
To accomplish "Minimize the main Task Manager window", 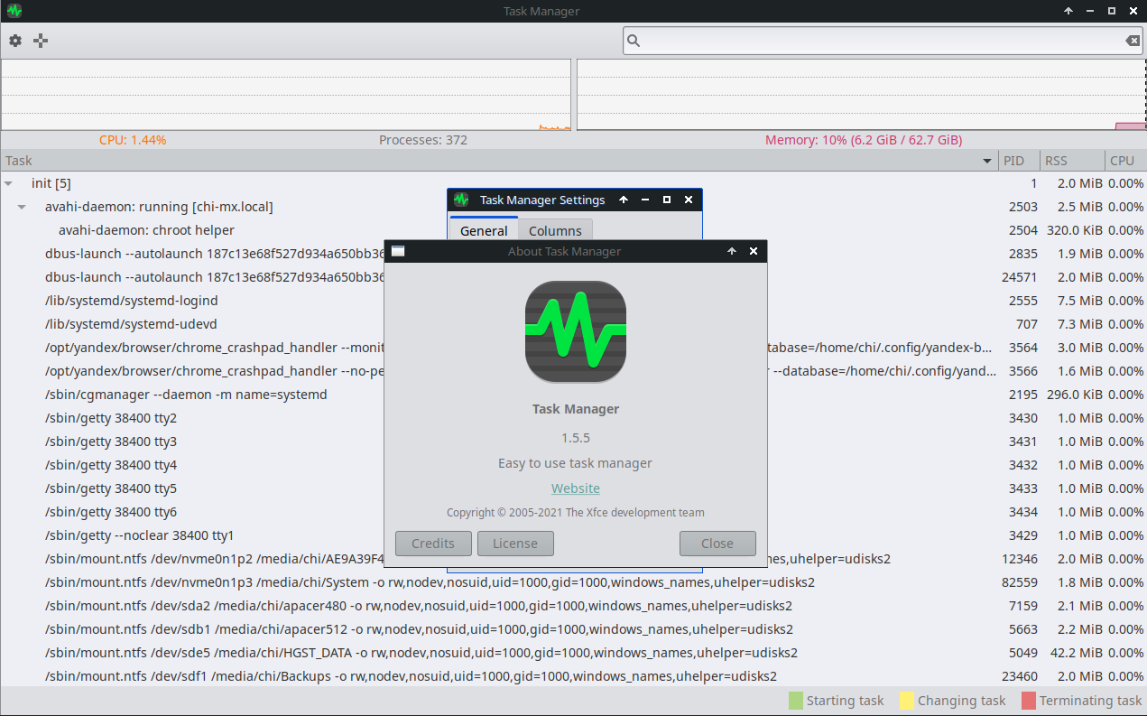I will point(1090,11).
